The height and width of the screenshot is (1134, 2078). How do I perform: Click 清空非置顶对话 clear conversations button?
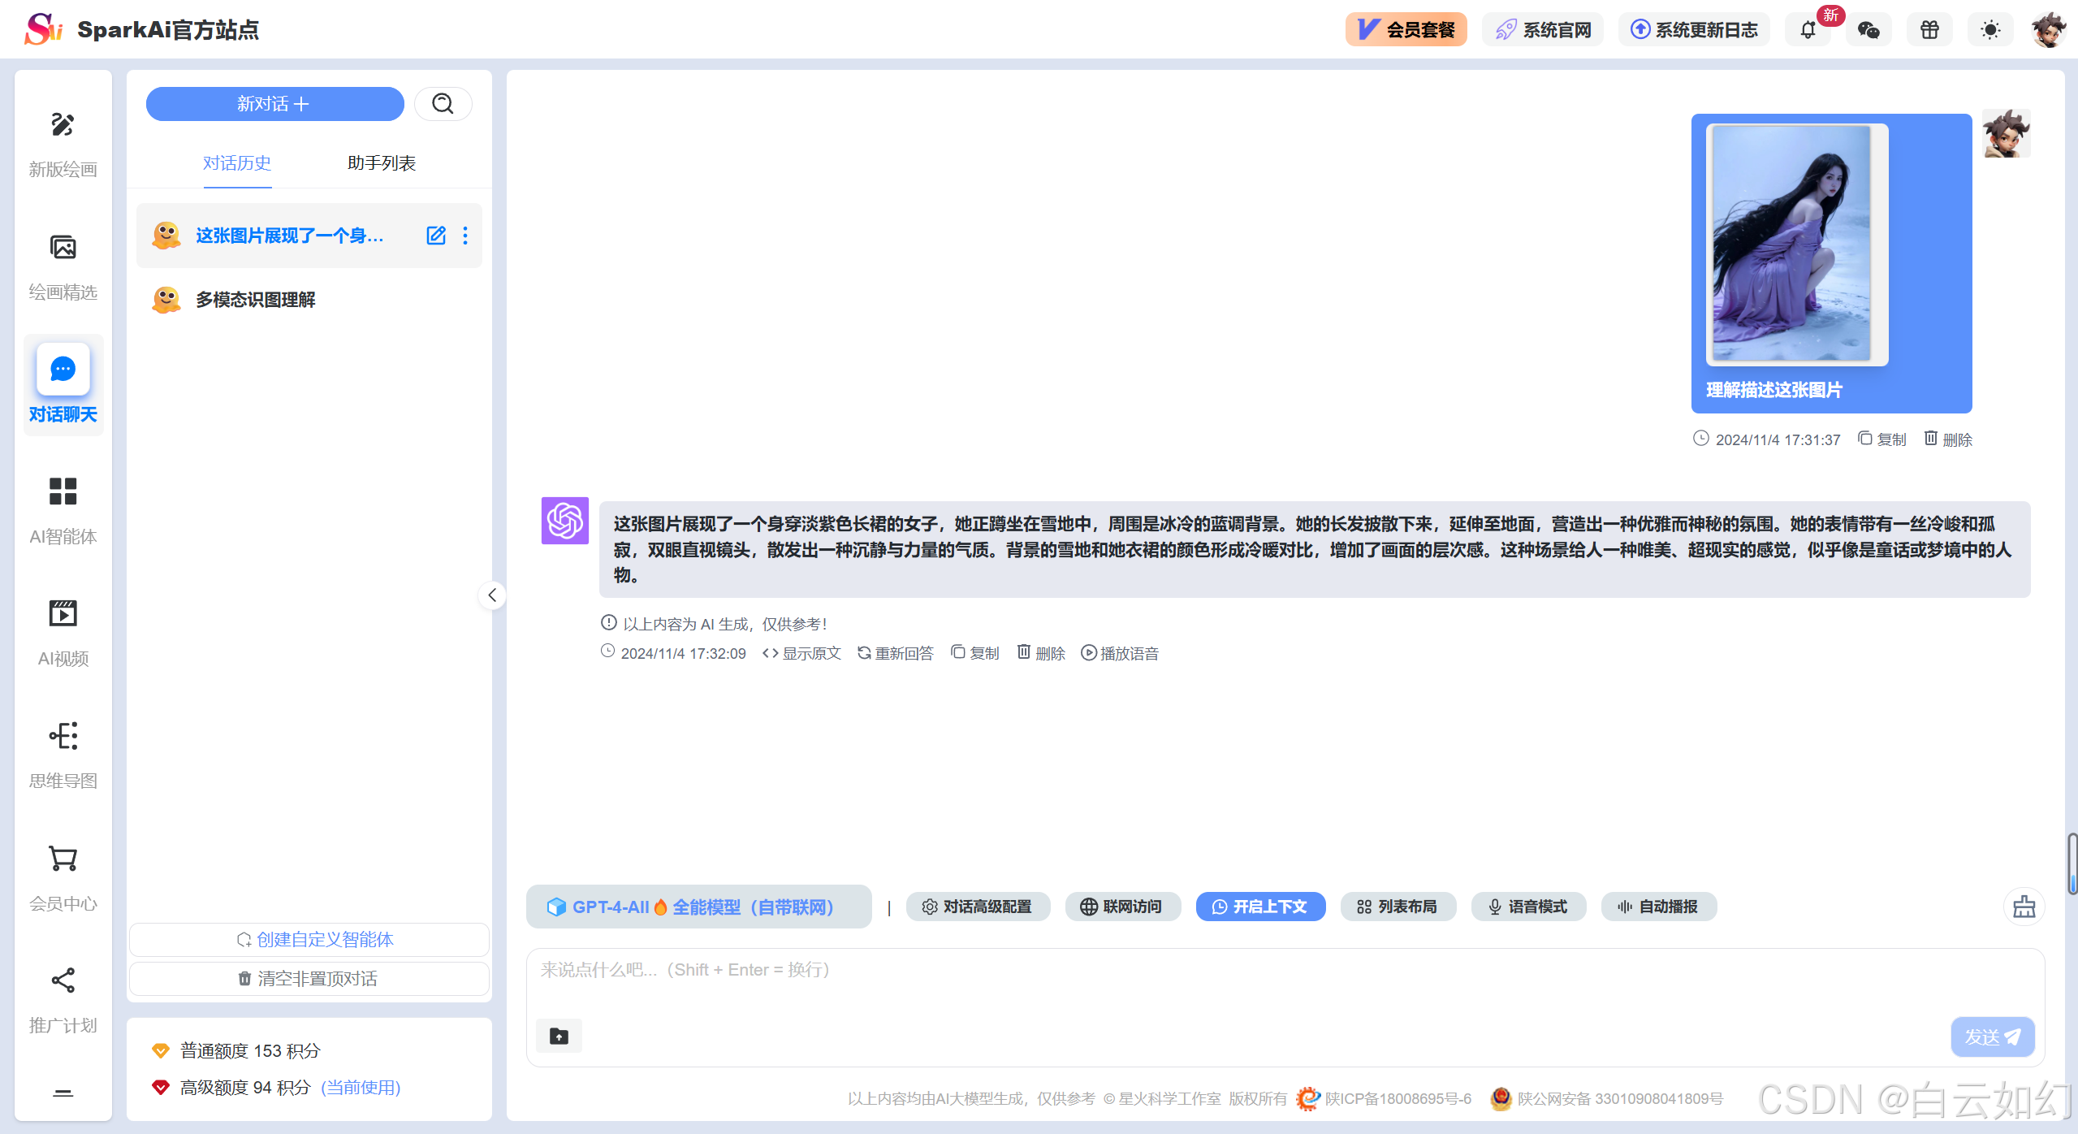coord(309,979)
